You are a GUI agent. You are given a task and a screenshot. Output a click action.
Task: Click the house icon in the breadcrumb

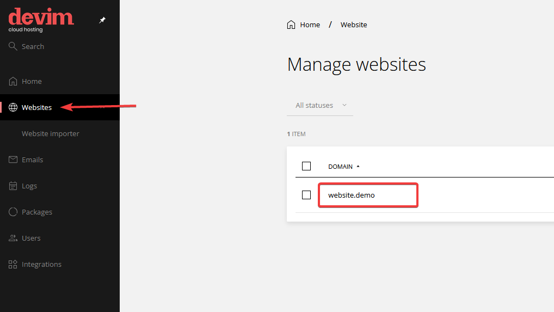click(x=291, y=25)
